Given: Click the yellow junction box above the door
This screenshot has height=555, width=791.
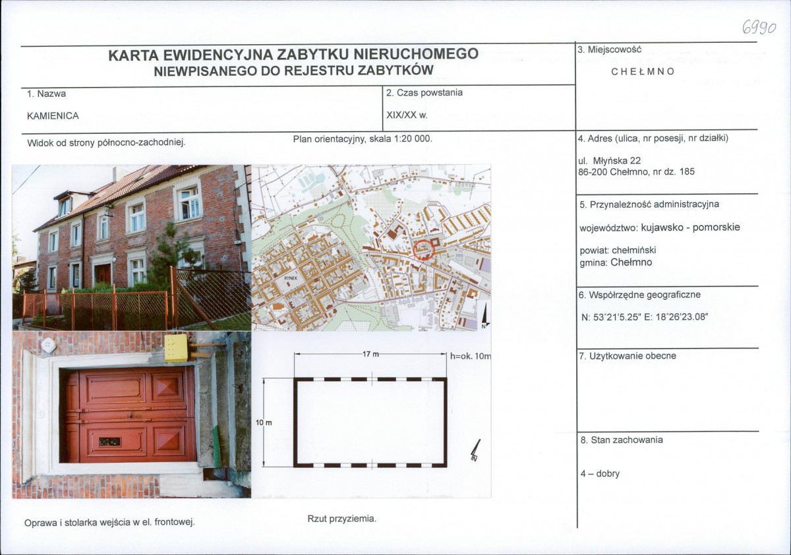Looking at the screenshot, I should [176, 348].
